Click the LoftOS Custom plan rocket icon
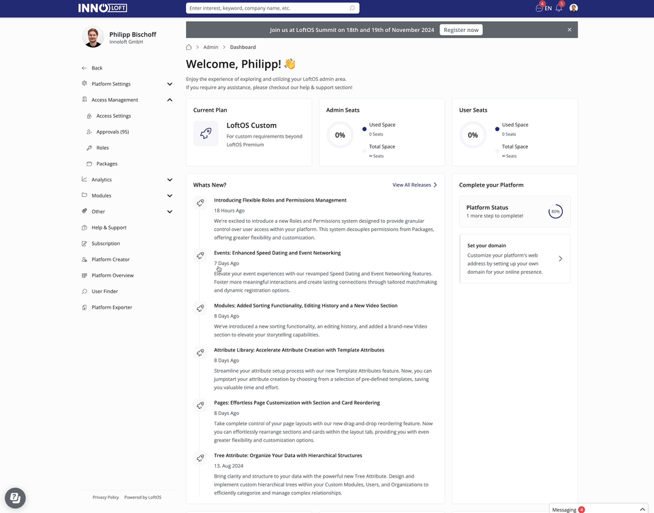The width and height of the screenshot is (654, 513). 206,134
